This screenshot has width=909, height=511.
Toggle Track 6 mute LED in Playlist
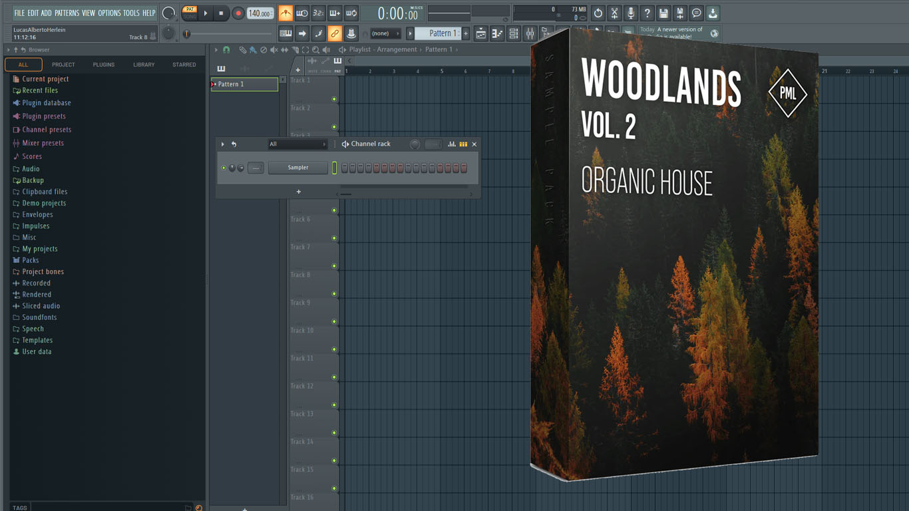point(334,238)
